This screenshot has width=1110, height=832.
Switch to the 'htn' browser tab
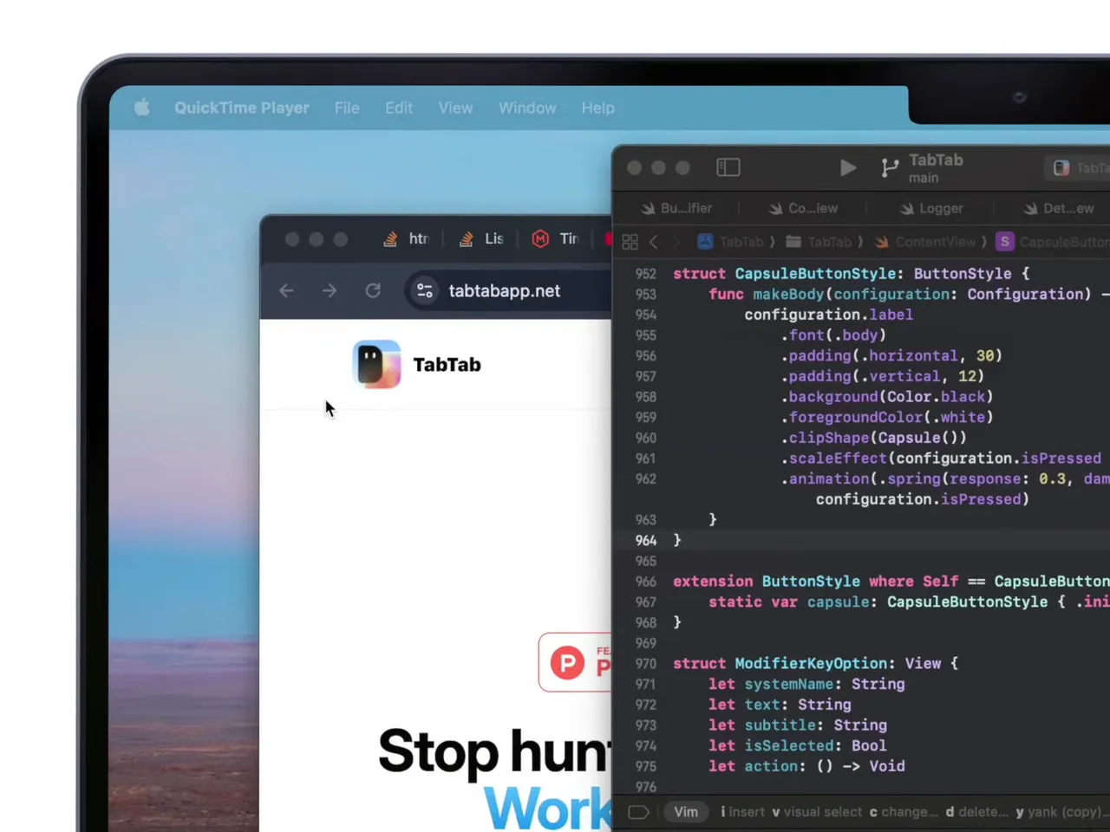coord(408,239)
